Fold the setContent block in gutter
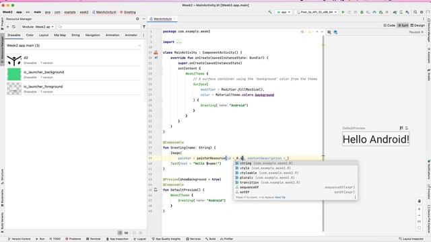 162,69
